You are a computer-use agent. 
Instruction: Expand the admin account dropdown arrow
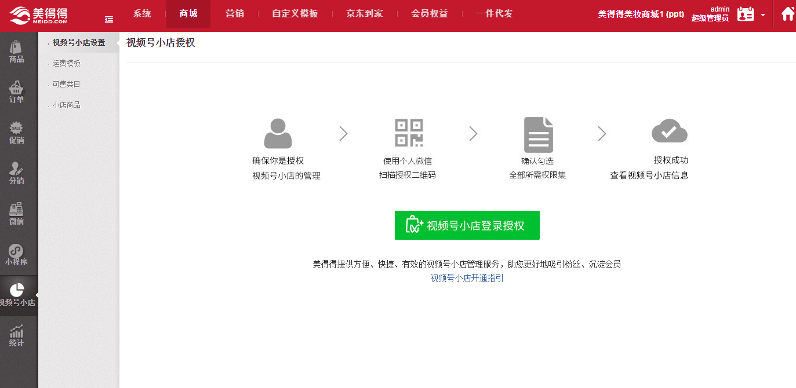click(x=763, y=15)
